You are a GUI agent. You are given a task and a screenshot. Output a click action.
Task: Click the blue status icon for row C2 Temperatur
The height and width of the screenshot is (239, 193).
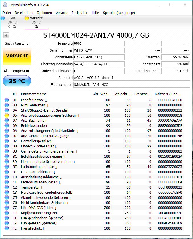[7, 187]
